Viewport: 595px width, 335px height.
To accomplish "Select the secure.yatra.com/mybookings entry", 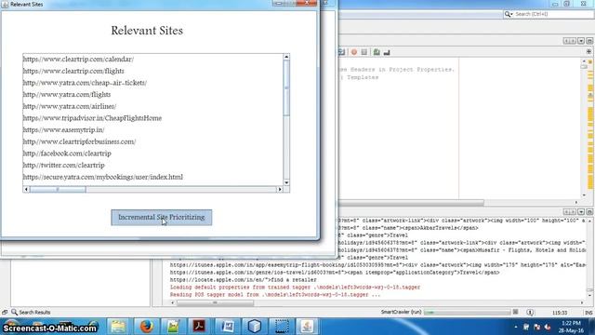I will click(x=103, y=177).
